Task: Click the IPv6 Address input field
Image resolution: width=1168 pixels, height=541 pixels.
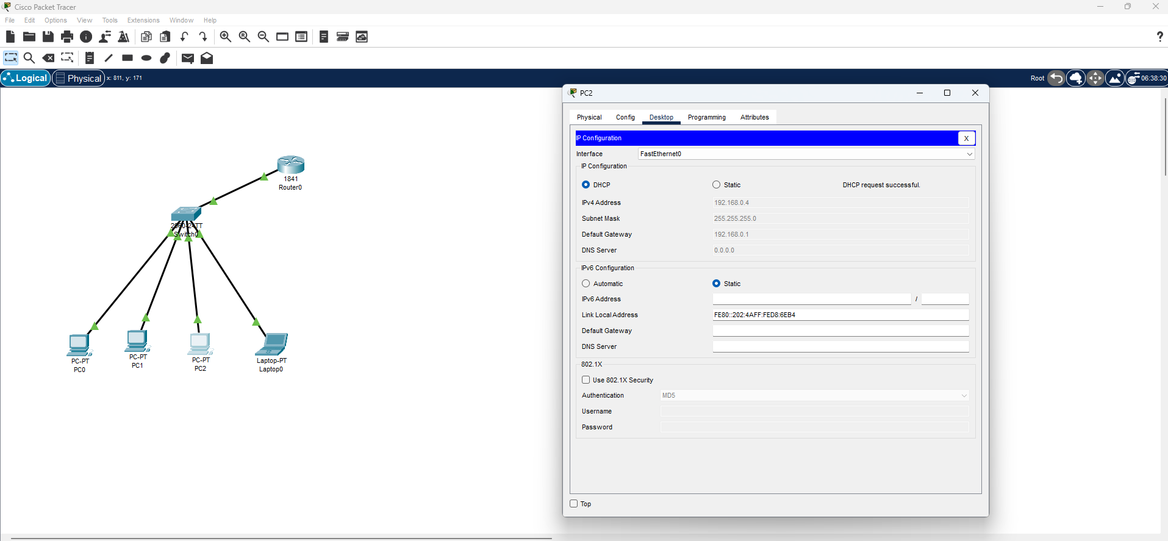Action: click(x=812, y=299)
